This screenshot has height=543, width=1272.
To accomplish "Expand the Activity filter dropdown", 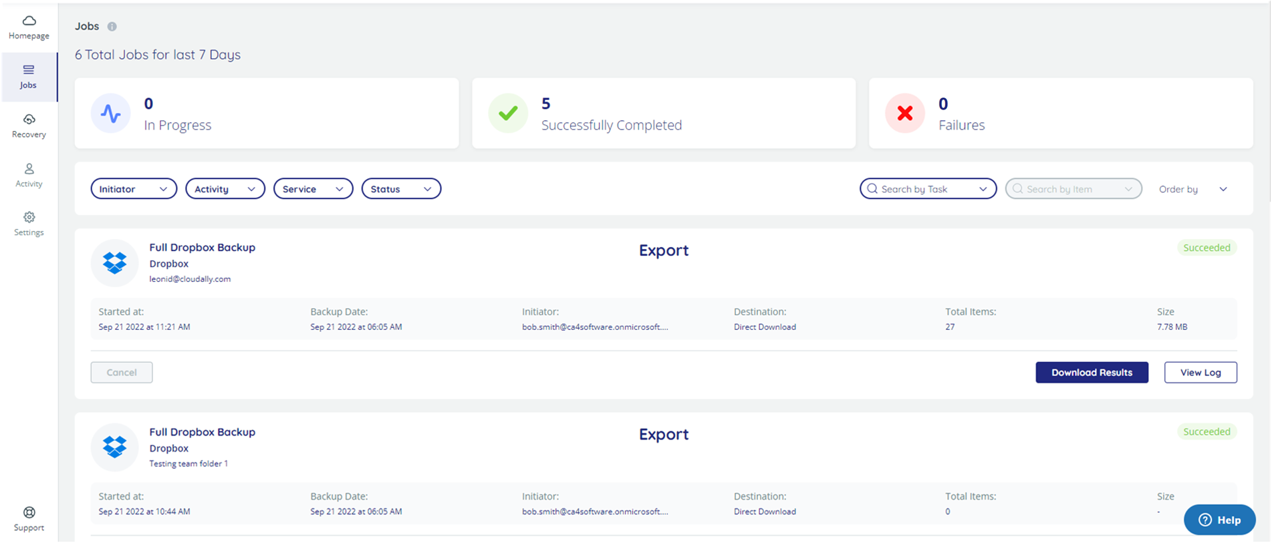I will tap(225, 189).
